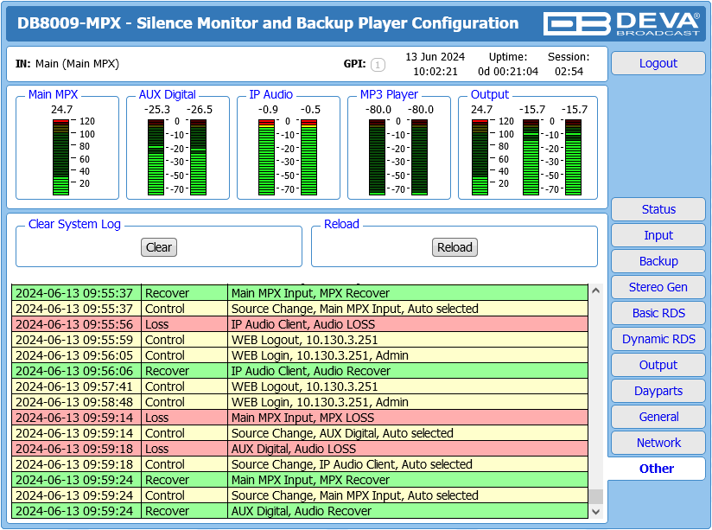Click the system log scrollbar thumb
The image size is (712, 530).
coord(595,496)
